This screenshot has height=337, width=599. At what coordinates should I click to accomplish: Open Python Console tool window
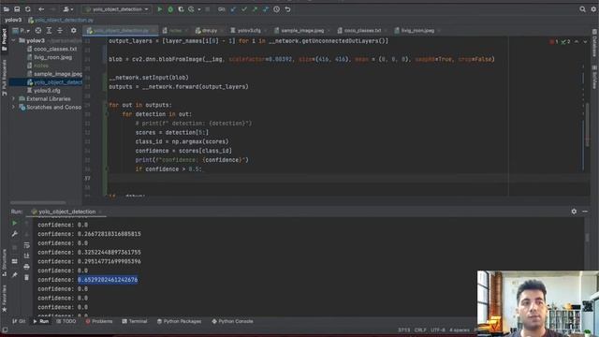tap(232, 321)
